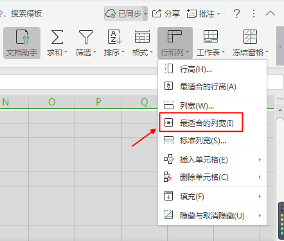
Task: Click the insert cells icon beside 插入单元格(E)
Action: [169, 159]
